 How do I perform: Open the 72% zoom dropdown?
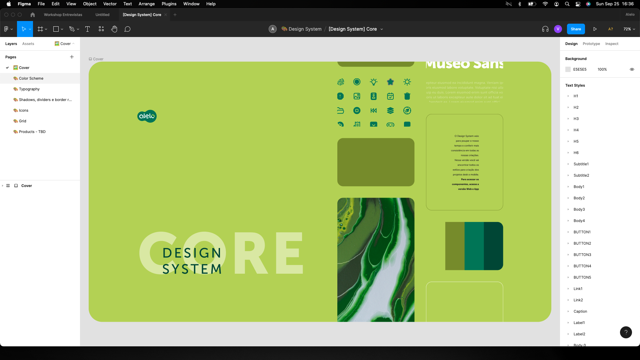pyautogui.click(x=629, y=29)
